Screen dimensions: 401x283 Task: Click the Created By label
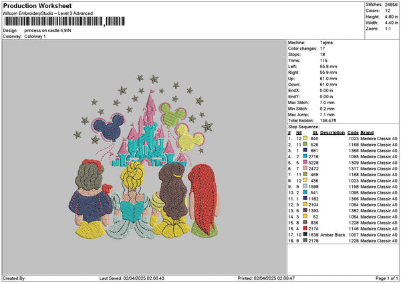pos(14,278)
